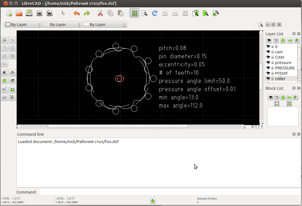
Task: Toggle visibility of uppercase CAM layer
Action: 268,57
